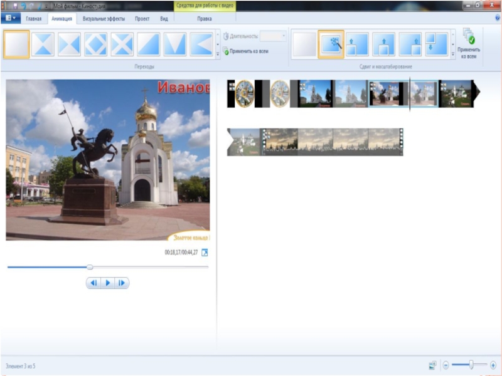Viewport: 502px width, 376px height.
Task: Zoom in the timeline with plus button
Action: click(x=493, y=365)
